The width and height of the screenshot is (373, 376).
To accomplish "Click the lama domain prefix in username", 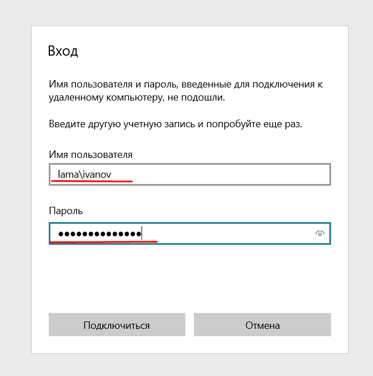I will click(67, 174).
